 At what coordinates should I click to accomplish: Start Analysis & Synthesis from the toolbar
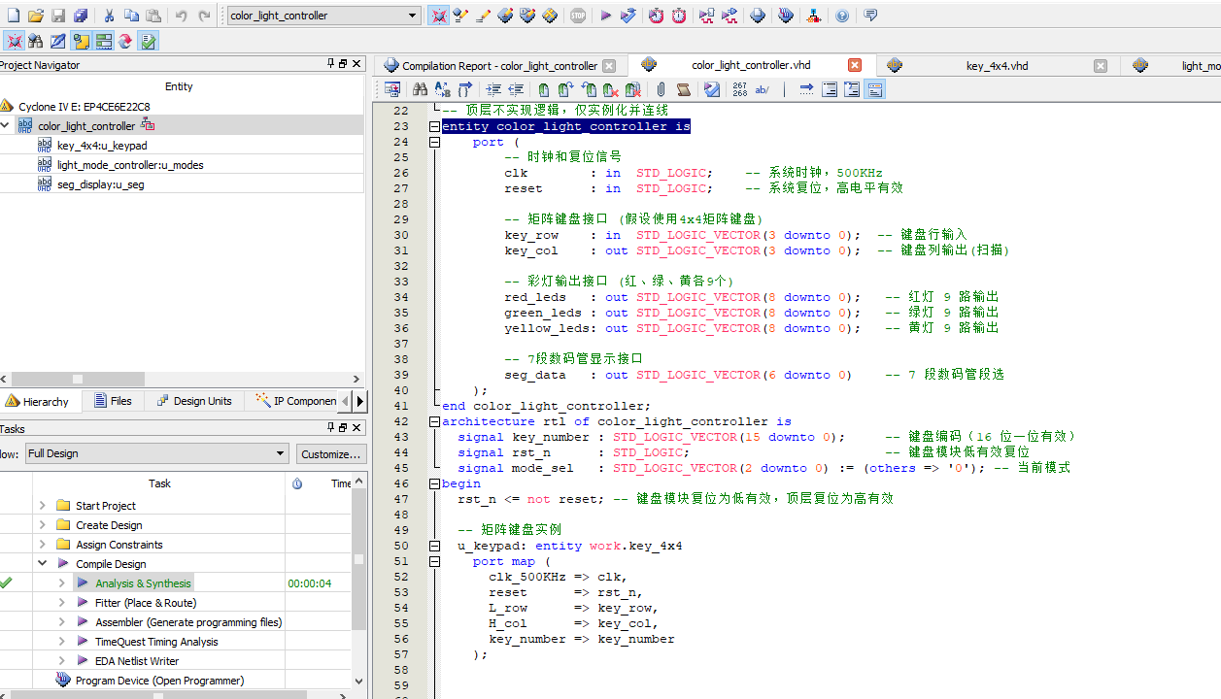628,16
